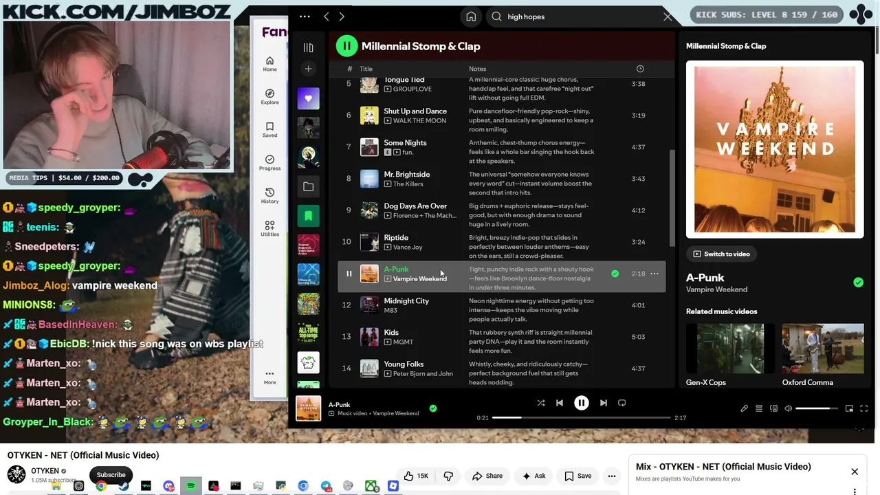The height and width of the screenshot is (495, 880).
Task: Open Progress in the background app sidebar
Action: point(269,163)
